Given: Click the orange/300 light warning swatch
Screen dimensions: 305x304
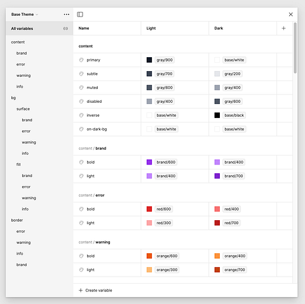Looking at the screenshot, I should (149, 270).
